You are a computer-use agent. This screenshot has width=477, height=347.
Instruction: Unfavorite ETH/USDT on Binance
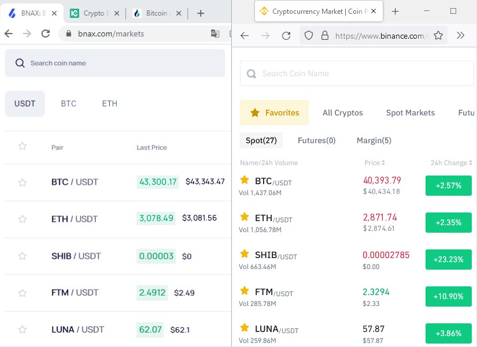[245, 217]
